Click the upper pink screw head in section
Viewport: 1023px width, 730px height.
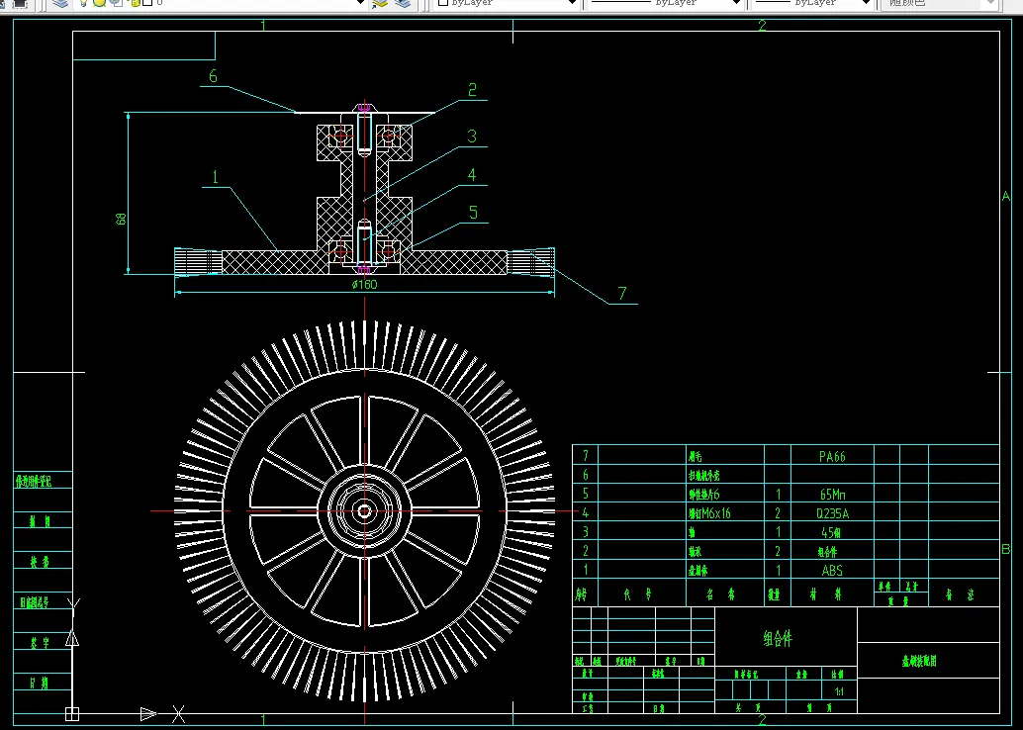point(364,107)
